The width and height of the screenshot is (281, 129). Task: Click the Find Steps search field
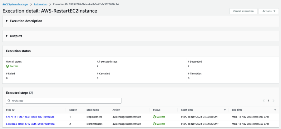(x=66, y=101)
